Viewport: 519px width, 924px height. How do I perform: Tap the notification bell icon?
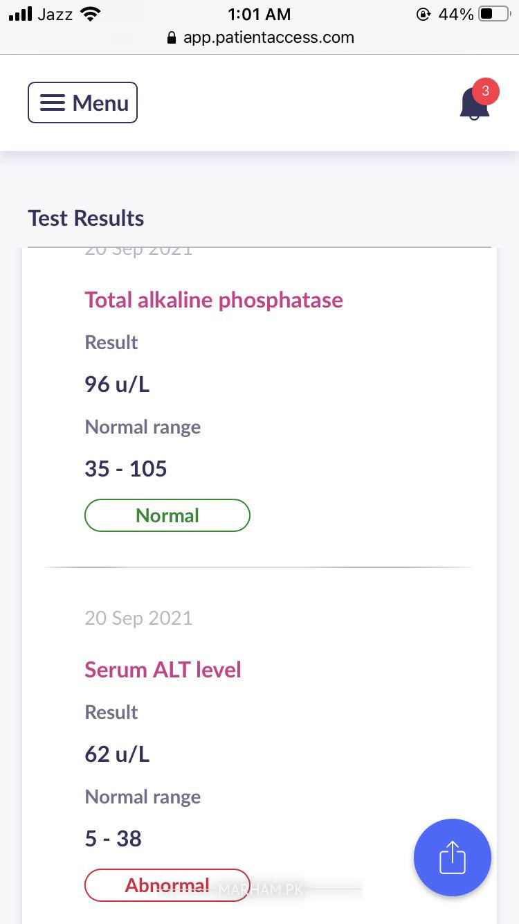474,105
